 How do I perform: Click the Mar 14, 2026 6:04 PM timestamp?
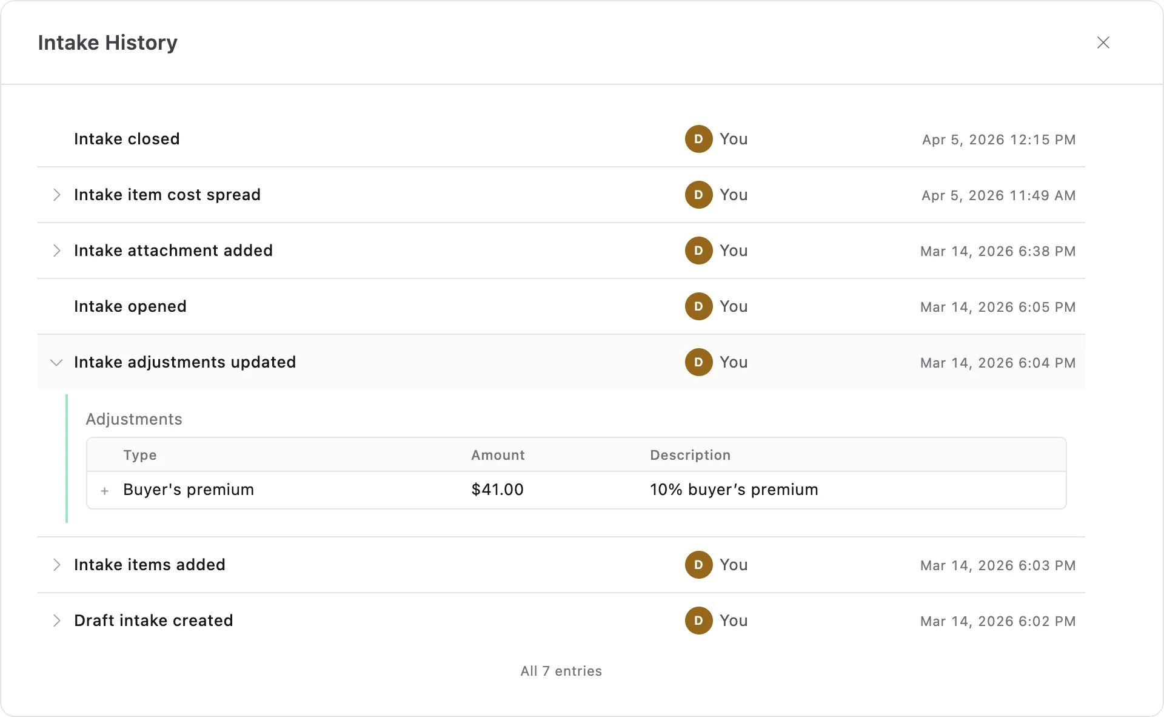[x=998, y=363]
